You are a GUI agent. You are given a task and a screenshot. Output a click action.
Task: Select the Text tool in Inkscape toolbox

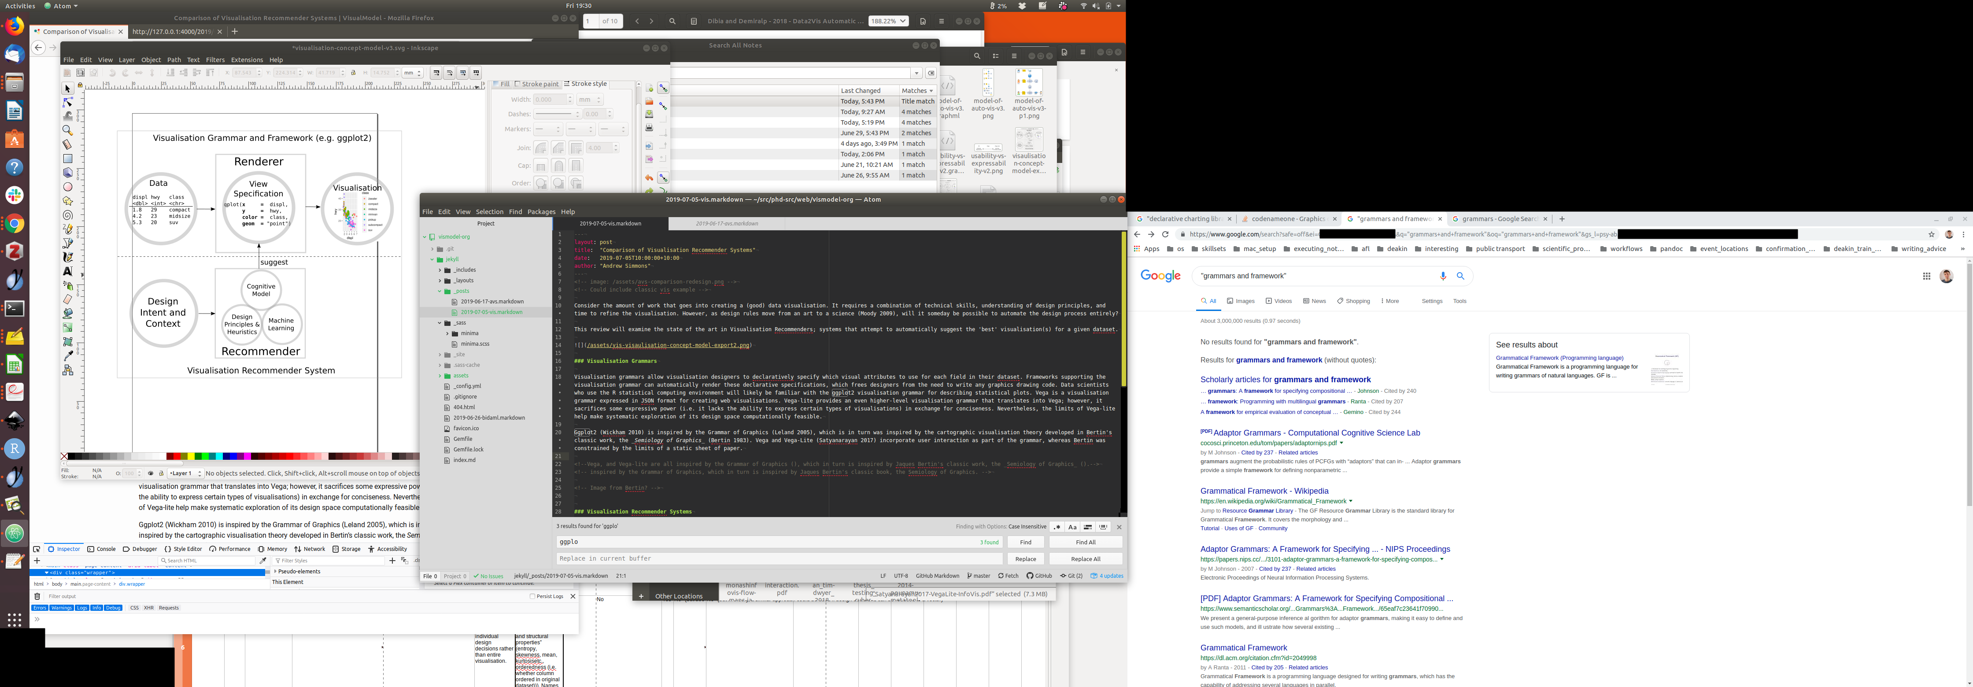(67, 271)
